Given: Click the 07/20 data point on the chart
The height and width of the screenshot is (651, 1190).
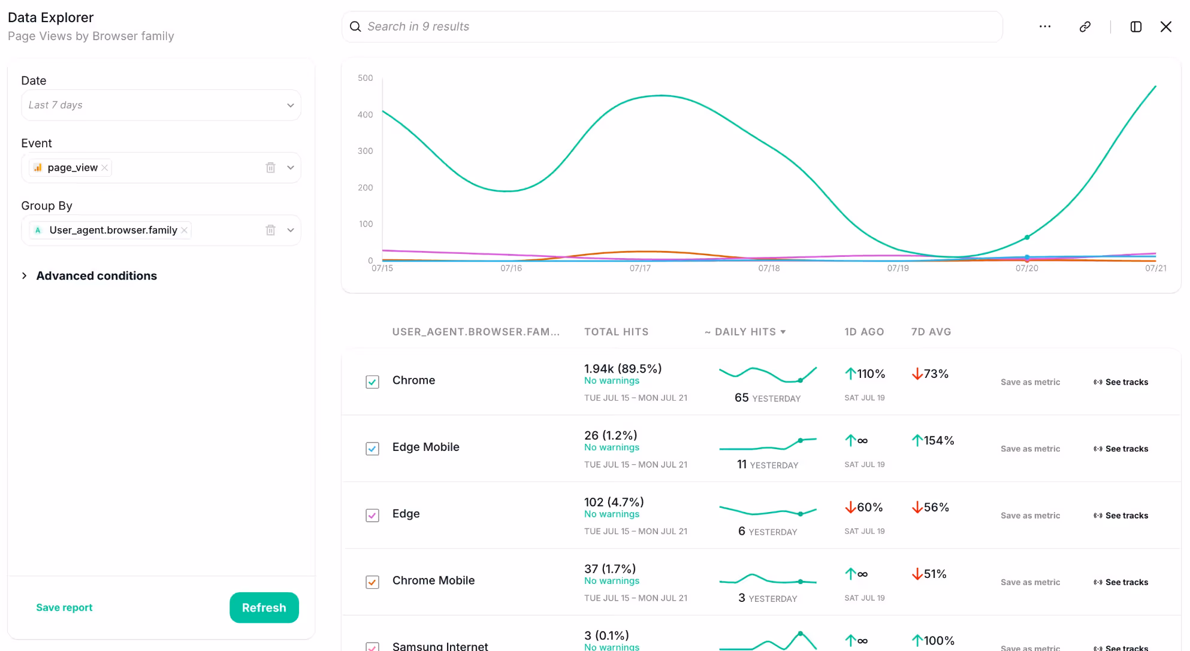Looking at the screenshot, I should coord(1027,238).
